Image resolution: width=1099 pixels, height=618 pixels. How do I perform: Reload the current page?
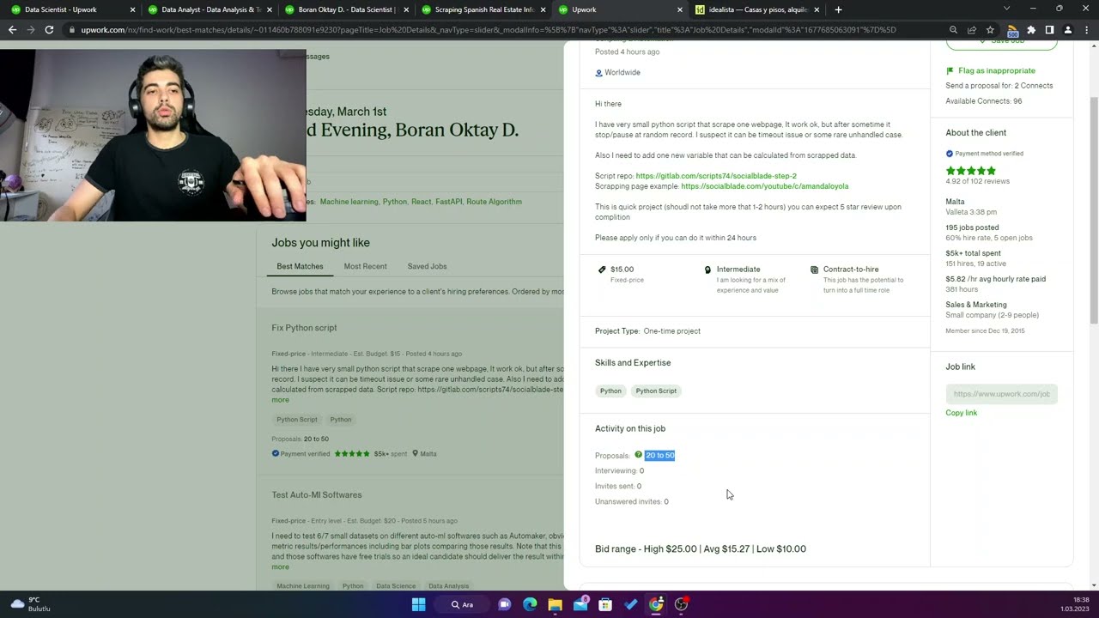point(49,30)
